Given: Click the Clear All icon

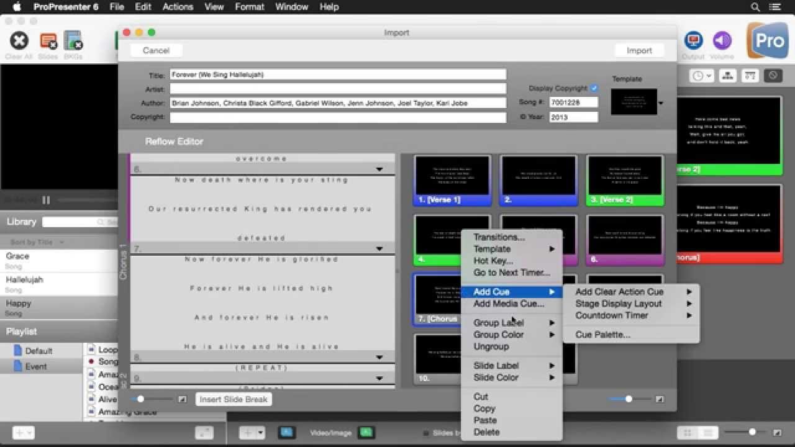Looking at the screenshot, I should [19, 42].
